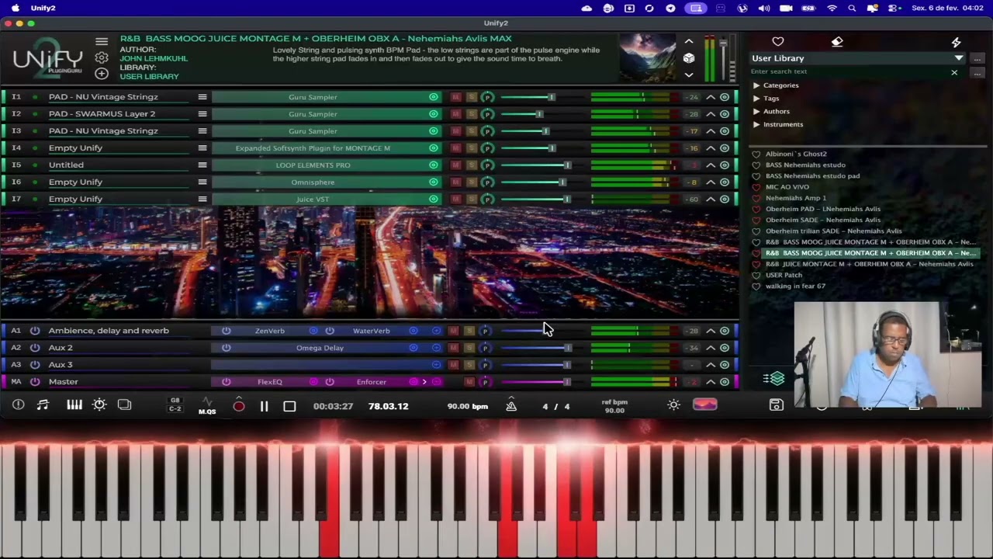The height and width of the screenshot is (559, 993).
Task: Start recording with the red record button
Action: [239, 406]
